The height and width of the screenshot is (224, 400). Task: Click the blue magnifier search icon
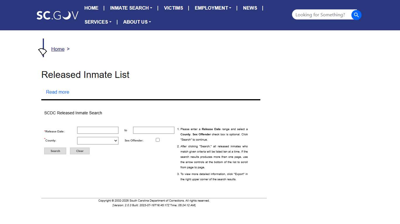pos(356,15)
